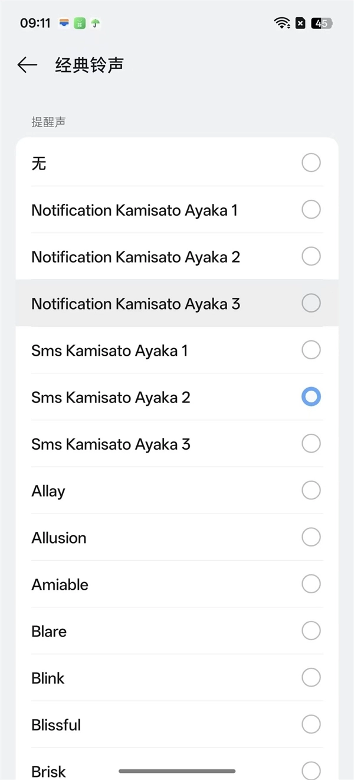The height and width of the screenshot is (780, 354).
Task: Tap the umbrella notification icon
Action: pos(95,24)
